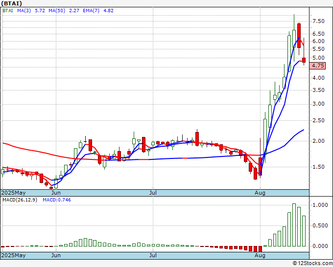Click the MA(3) value 5.72
The height and width of the screenshot is (267, 333).
point(40,11)
